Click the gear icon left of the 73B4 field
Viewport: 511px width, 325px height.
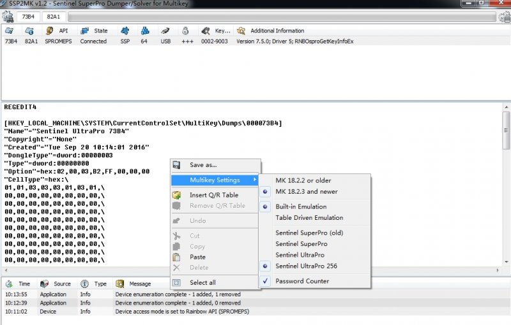click(x=8, y=17)
